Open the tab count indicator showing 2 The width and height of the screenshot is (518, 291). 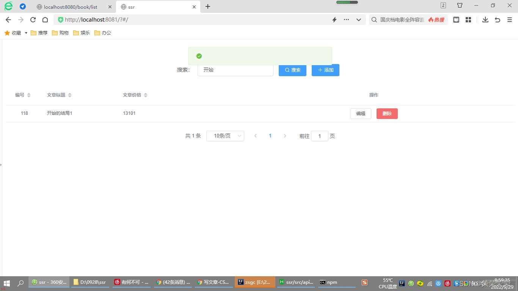pos(443,5)
